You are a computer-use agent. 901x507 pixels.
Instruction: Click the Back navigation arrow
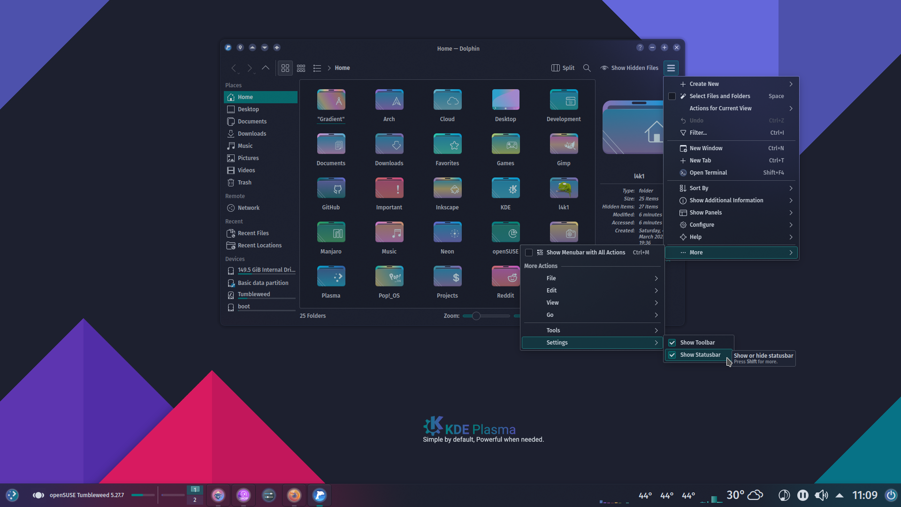(234, 68)
